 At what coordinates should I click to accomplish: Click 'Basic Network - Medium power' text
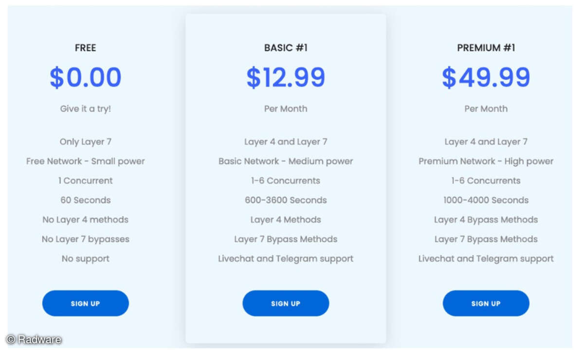[286, 161]
